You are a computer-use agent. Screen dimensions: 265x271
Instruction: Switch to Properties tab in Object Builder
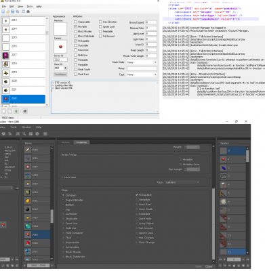tap(81, 142)
